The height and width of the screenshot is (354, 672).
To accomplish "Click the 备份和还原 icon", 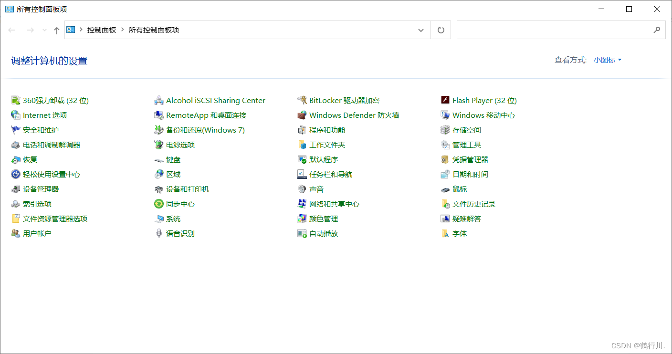I will click(x=159, y=130).
